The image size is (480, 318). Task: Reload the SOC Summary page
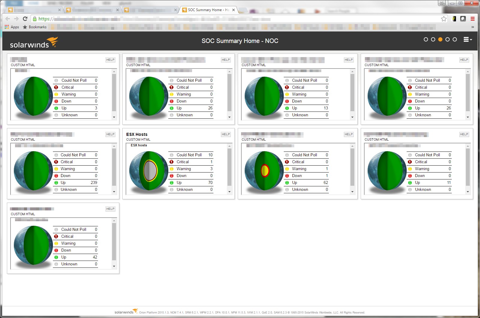tap(25, 19)
